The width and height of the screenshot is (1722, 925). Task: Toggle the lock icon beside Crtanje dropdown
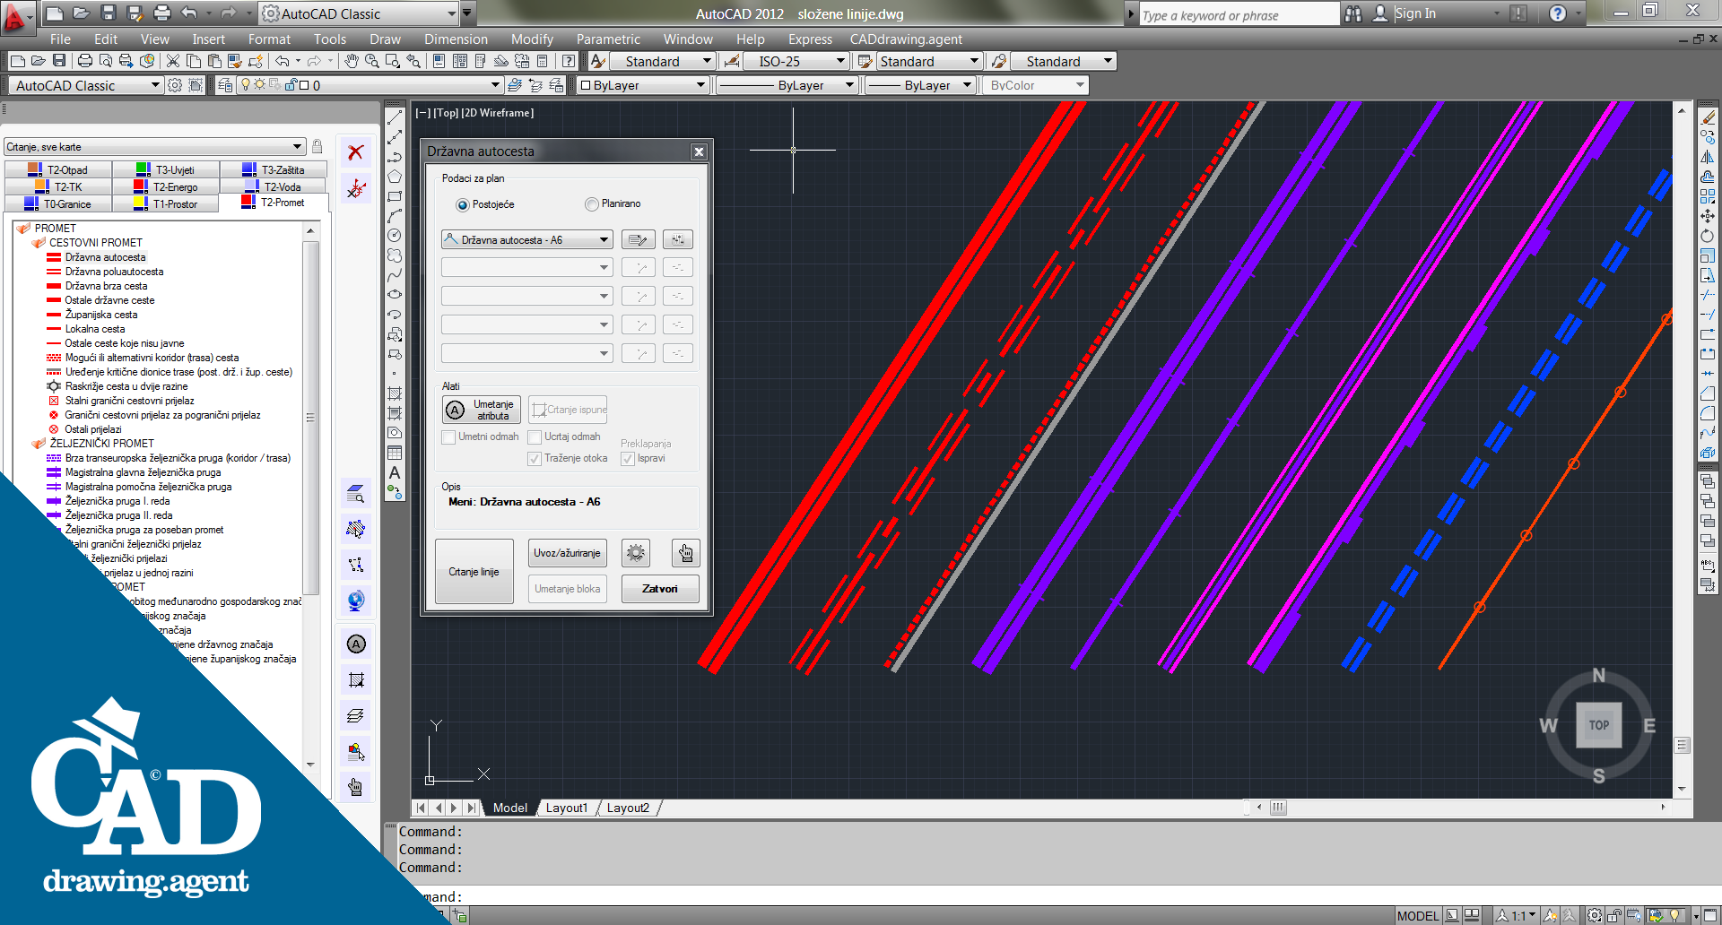[x=317, y=146]
